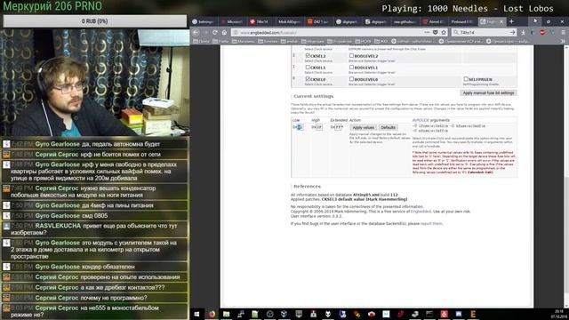
Task: Submit search with arrow icon
Action: pos(512,32)
